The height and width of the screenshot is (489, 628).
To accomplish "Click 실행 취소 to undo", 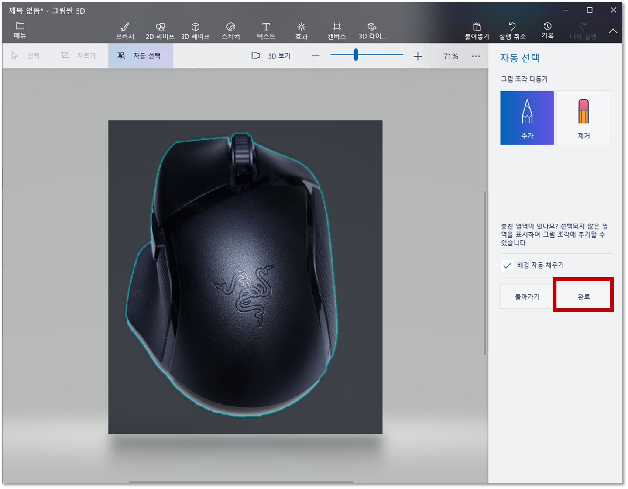I will click(512, 31).
